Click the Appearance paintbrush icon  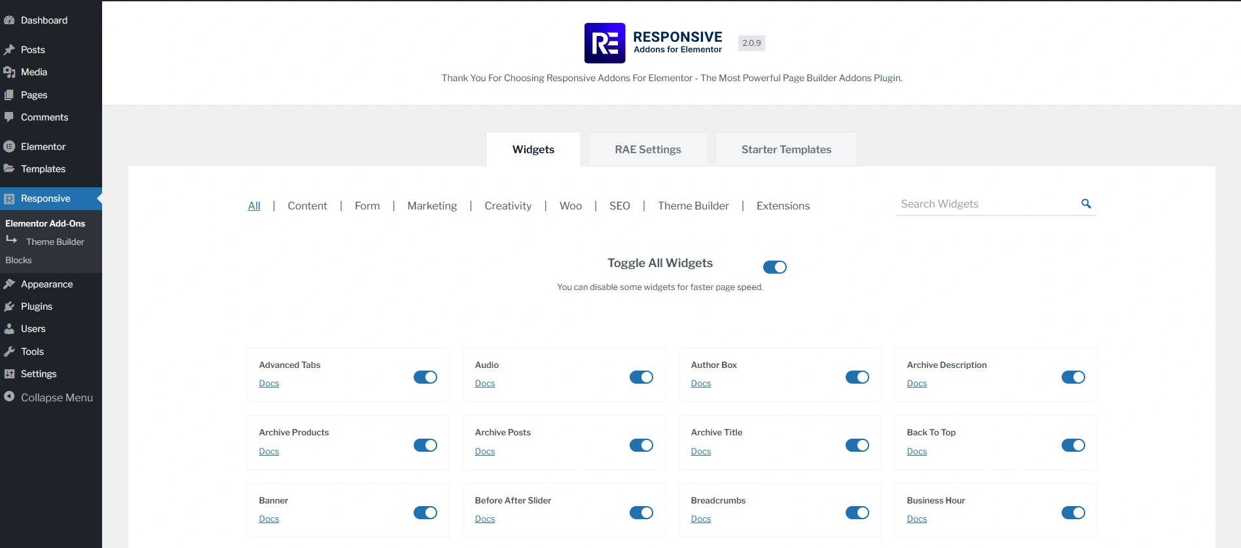coord(9,284)
